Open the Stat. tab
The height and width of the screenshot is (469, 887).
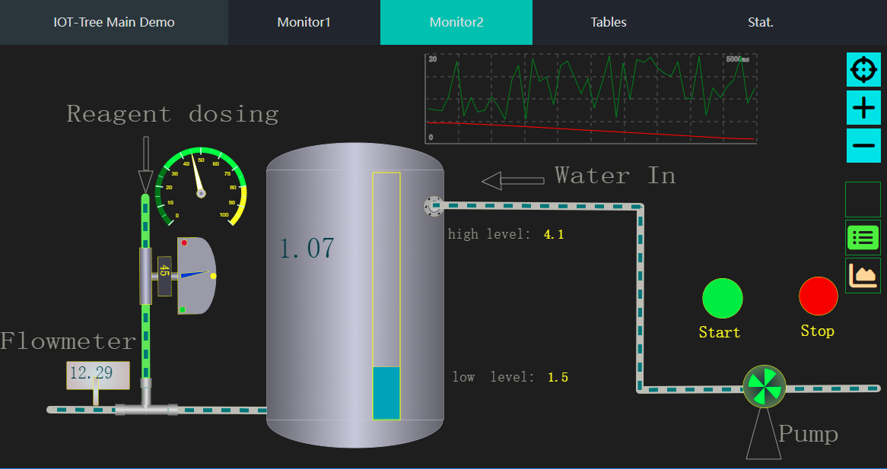coord(760,22)
